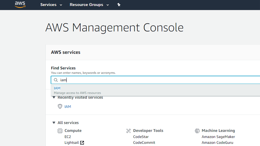The height and width of the screenshot is (146, 260).
Task: Click the Developer Tools wrench icon
Action: tap(128, 131)
